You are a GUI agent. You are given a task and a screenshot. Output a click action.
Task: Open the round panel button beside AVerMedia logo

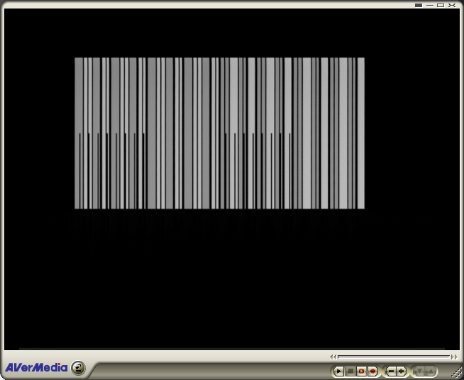tap(79, 368)
